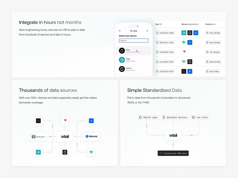Click the Integrate in hours not months heading
This screenshot has height=178, width=238.
[x=50, y=22]
